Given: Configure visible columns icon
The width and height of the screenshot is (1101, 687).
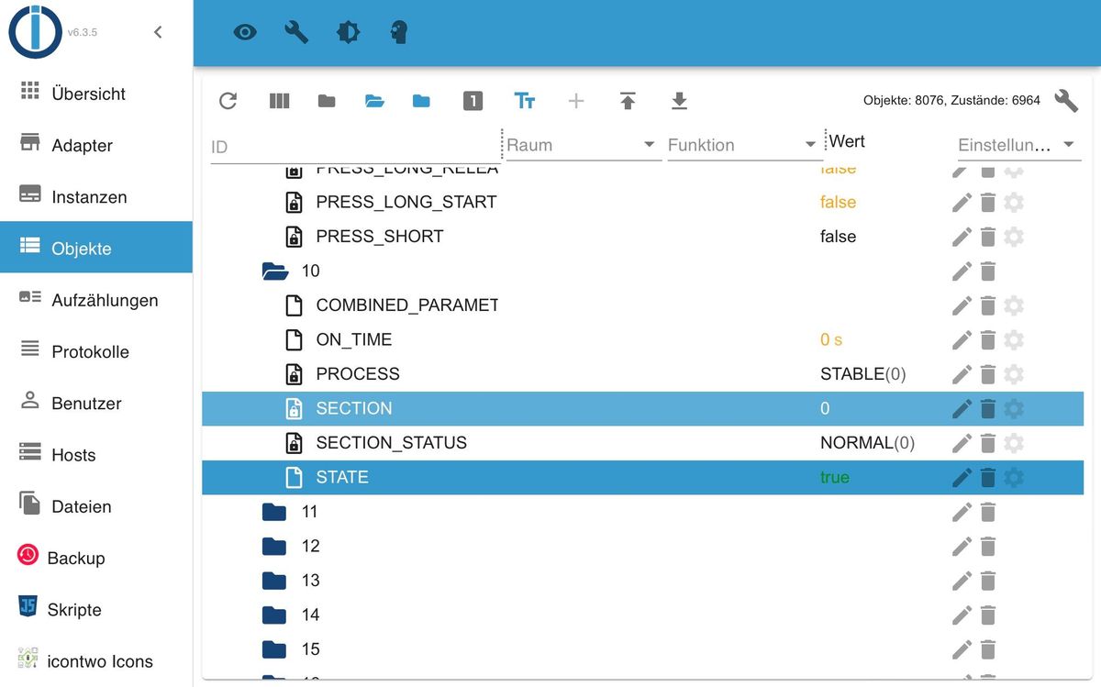Looking at the screenshot, I should 279,101.
